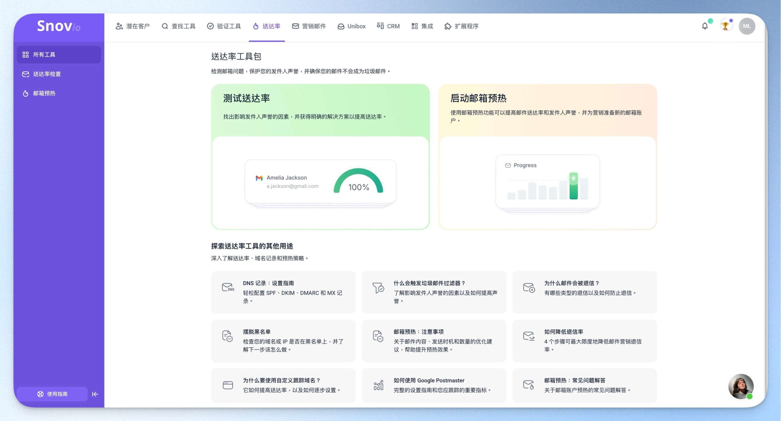Open the CRM tab
This screenshot has height=421, width=781.
coord(388,26)
